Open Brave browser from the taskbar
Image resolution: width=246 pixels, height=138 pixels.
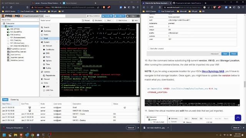pyautogui.click(x=21, y=135)
